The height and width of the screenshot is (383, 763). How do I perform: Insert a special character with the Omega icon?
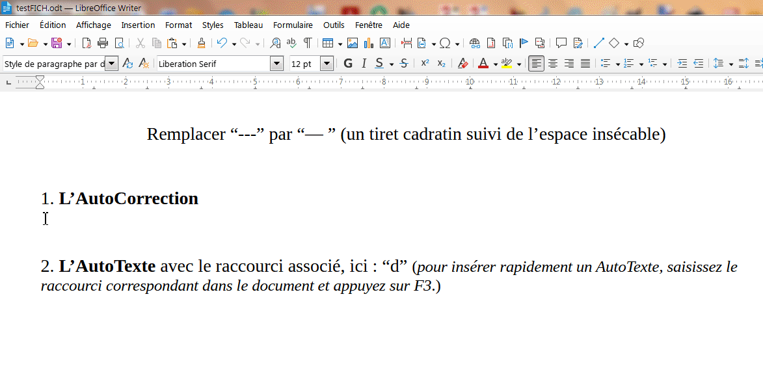(445, 44)
